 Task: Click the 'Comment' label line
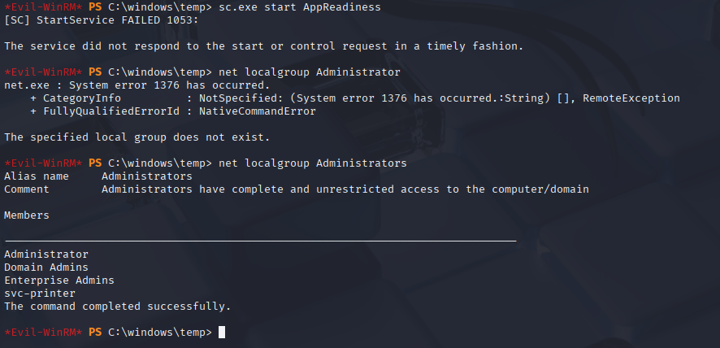pos(297,189)
